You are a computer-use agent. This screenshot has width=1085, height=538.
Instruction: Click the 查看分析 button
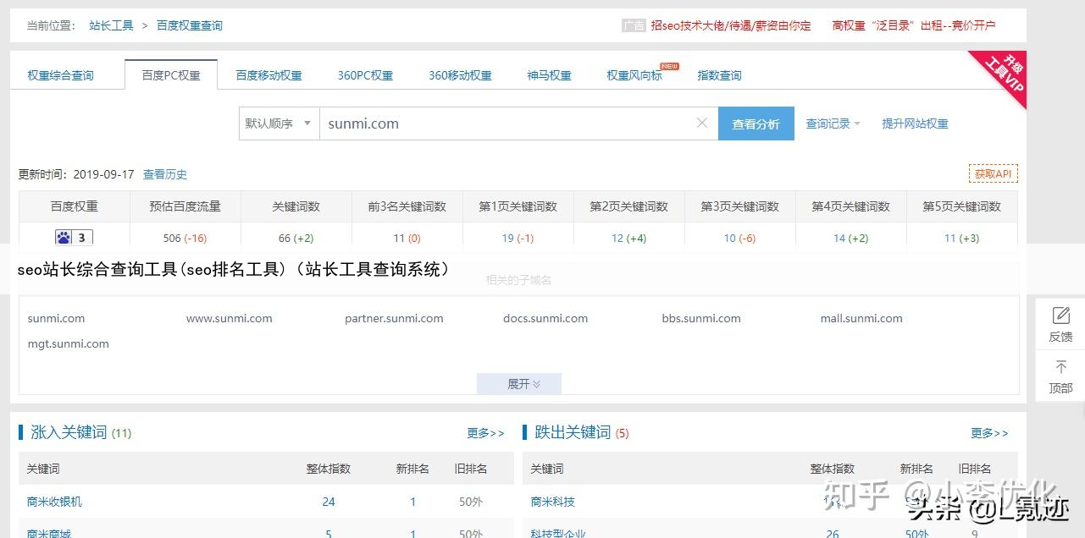tap(756, 124)
